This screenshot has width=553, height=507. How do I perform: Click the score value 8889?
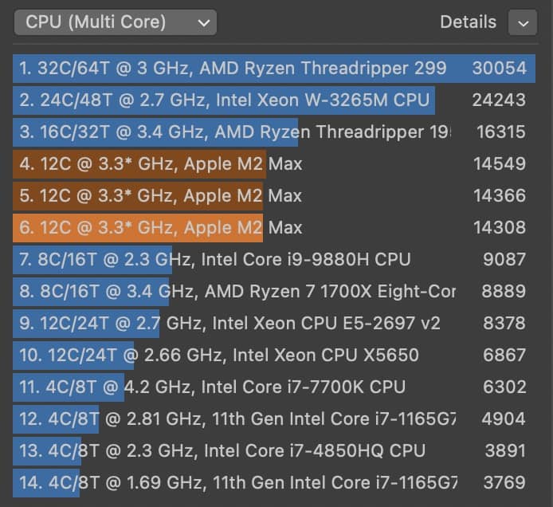[x=504, y=292]
